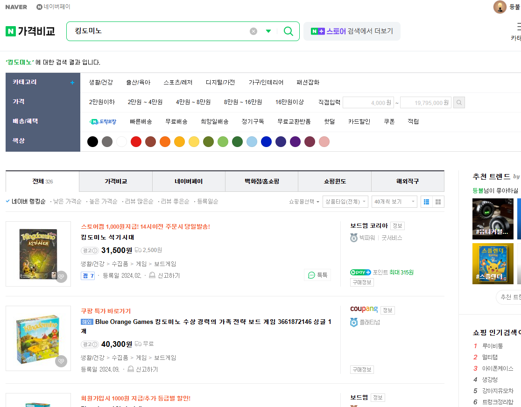The height and width of the screenshot is (407, 521).
Task: Switch to grid view icon
Action: (438, 202)
